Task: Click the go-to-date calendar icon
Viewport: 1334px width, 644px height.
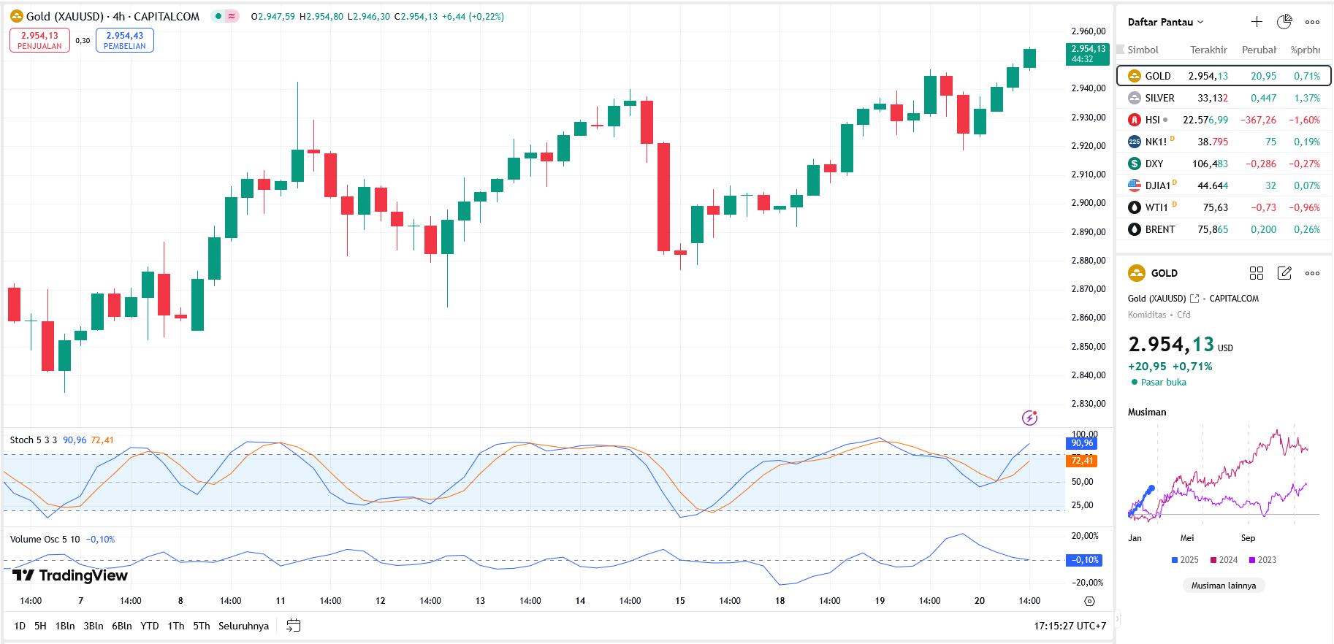Action: (294, 626)
